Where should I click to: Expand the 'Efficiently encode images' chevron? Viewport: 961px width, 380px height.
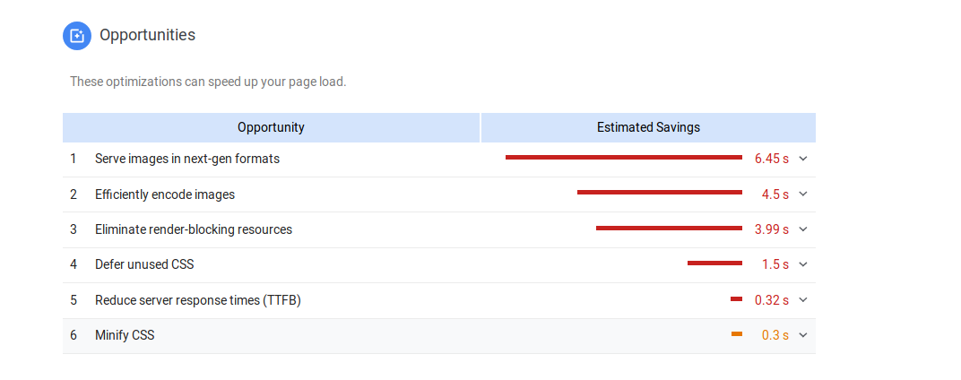pos(803,194)
